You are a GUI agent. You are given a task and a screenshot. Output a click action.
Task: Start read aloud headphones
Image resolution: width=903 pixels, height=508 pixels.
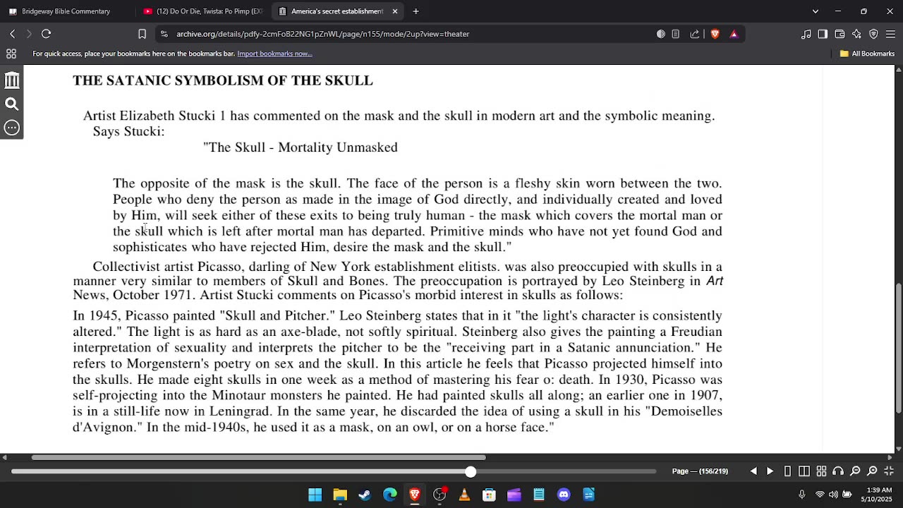[838, 471]
